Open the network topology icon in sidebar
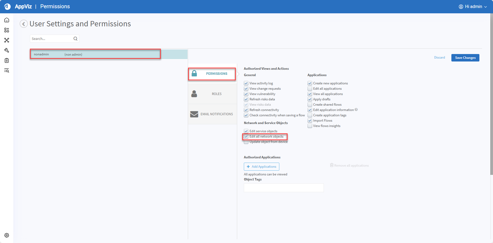The height and width of the screenshot is (243, 493). pos(7,40)
